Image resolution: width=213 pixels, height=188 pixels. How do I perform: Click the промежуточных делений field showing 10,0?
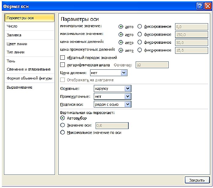click(x=191, y=50)
